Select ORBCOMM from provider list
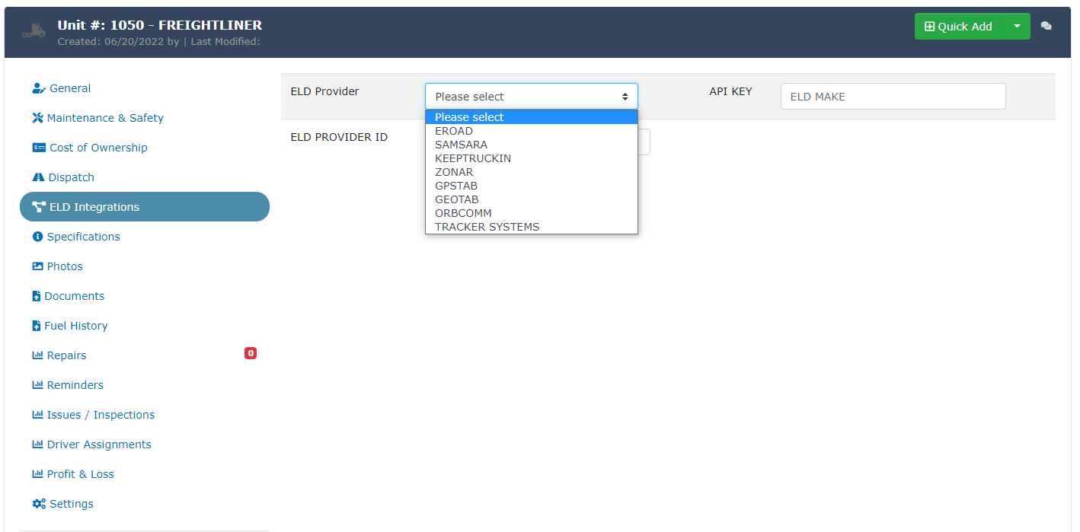 point(532,213)
